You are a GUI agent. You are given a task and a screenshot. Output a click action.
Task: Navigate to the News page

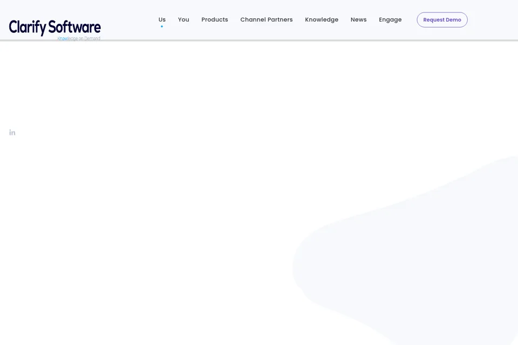[358, 19]
